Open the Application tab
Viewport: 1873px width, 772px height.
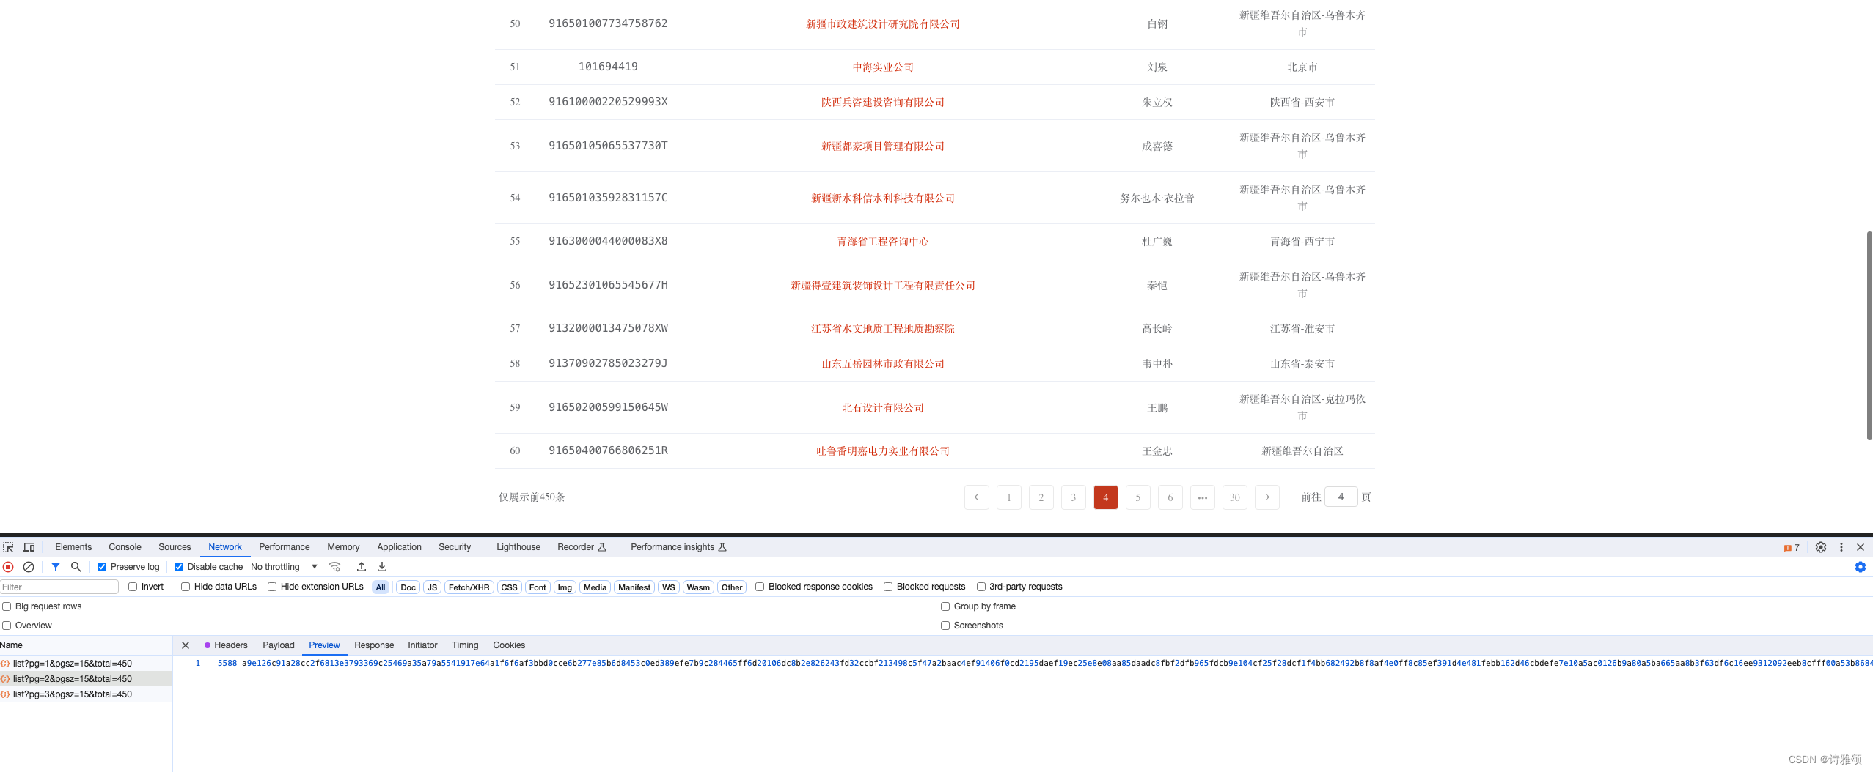coord(399,547)
